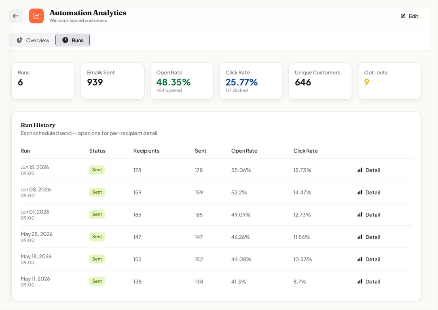The height and width of the screenshot is (310, 438).
Task: Click the Sent status badge for May 11
Action: coord(97,281)
